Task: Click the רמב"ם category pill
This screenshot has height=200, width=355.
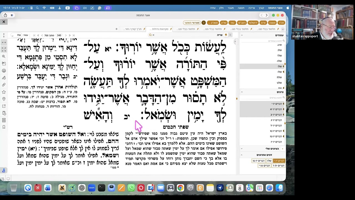Action: coord(242,23)
